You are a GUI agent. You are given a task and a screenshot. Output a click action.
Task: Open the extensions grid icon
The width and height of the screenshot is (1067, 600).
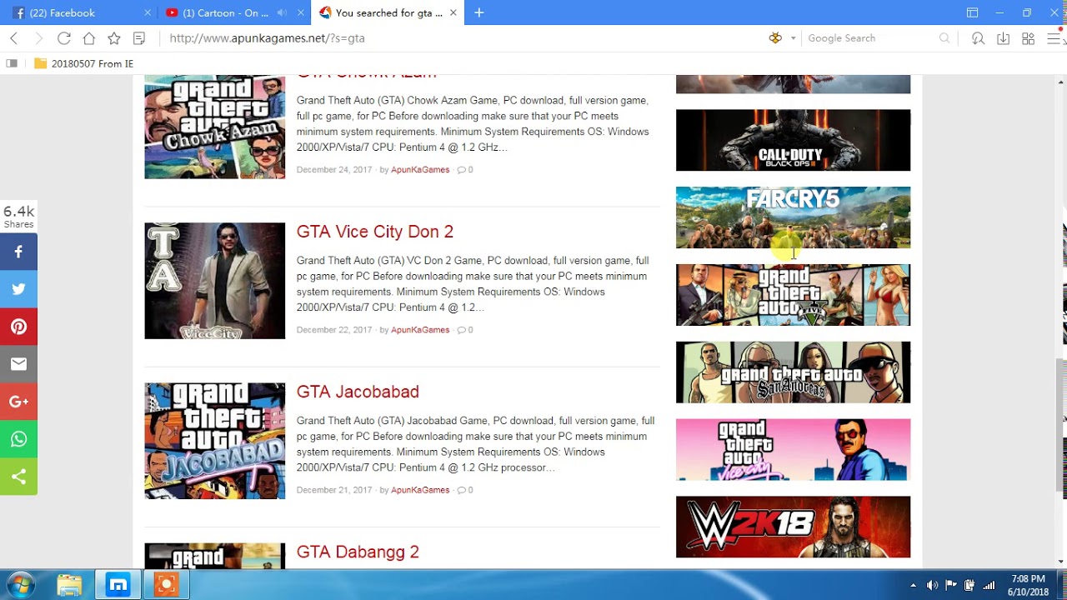(1028, 38)
